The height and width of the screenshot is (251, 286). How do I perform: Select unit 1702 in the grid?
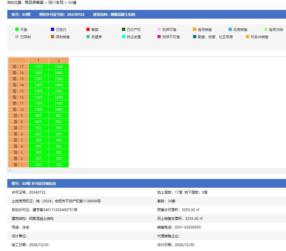click(59, 67)
